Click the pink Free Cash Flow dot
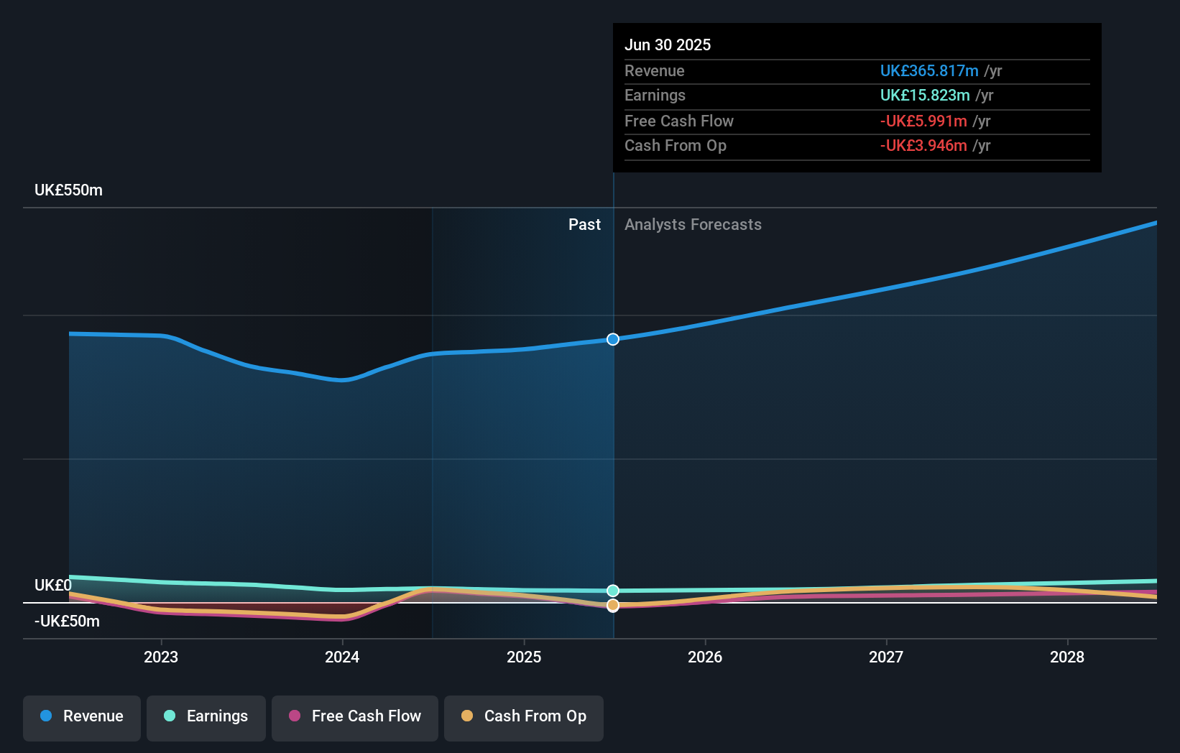1180x753 pixels. [294, 716]
